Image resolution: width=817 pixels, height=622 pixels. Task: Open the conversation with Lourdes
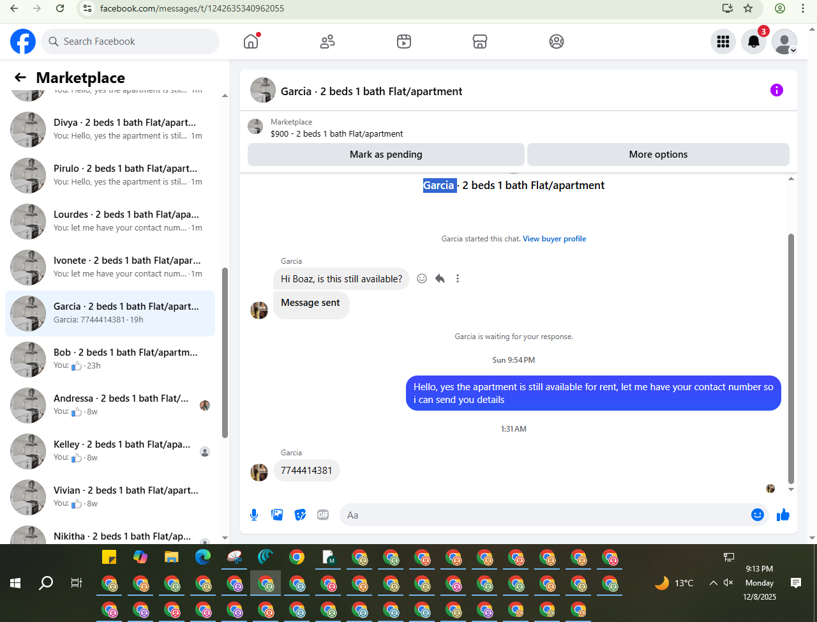[x=110, y=221]
